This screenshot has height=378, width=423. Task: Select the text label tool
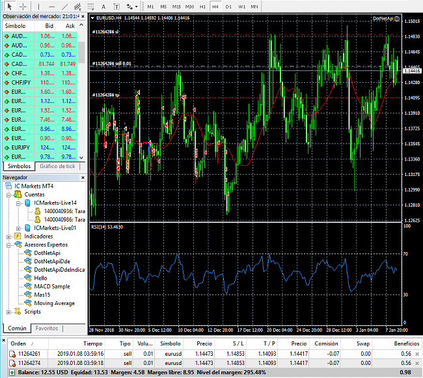click(116, 7)
